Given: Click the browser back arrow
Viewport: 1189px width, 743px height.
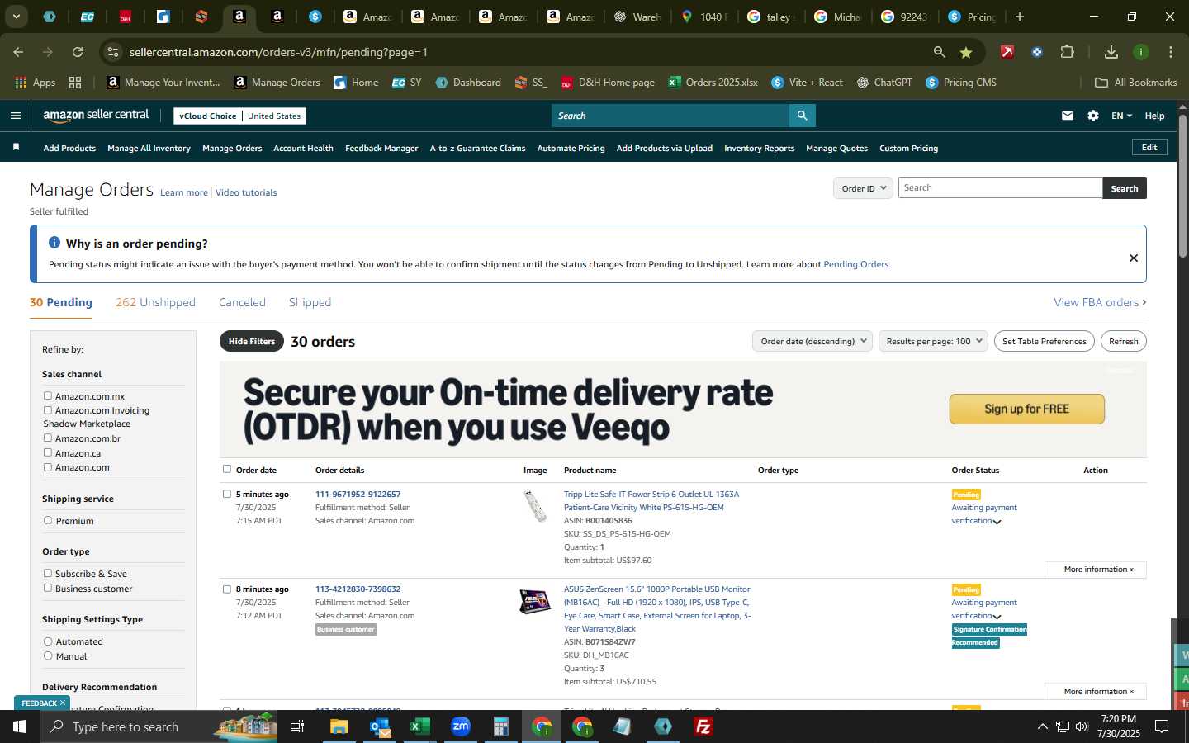Looking at the screenshot, I should point(18,52).
